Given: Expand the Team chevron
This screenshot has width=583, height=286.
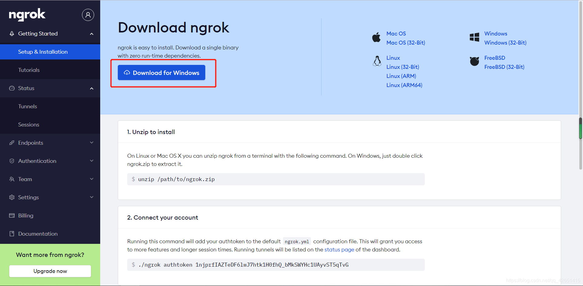Looking at the screenshot, I should (x=92, y=179).
